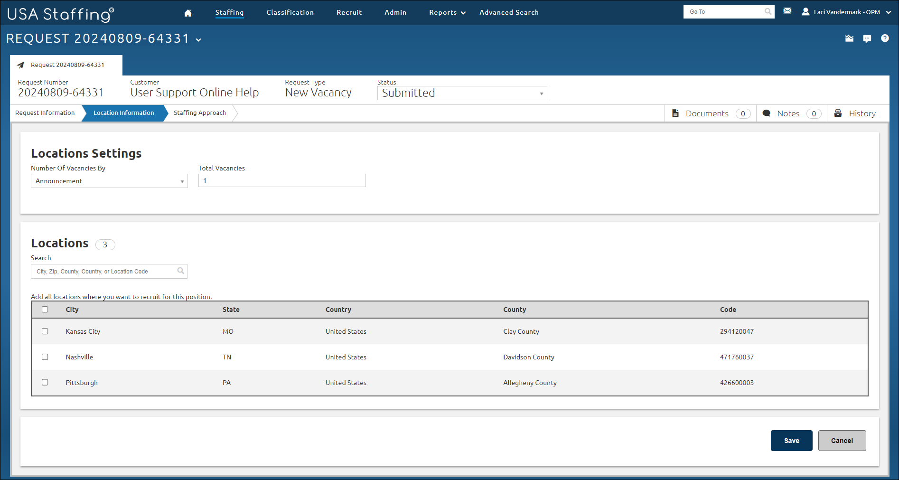Open the mail envelope icon
899x480 pixels.
tap(787, 11)
